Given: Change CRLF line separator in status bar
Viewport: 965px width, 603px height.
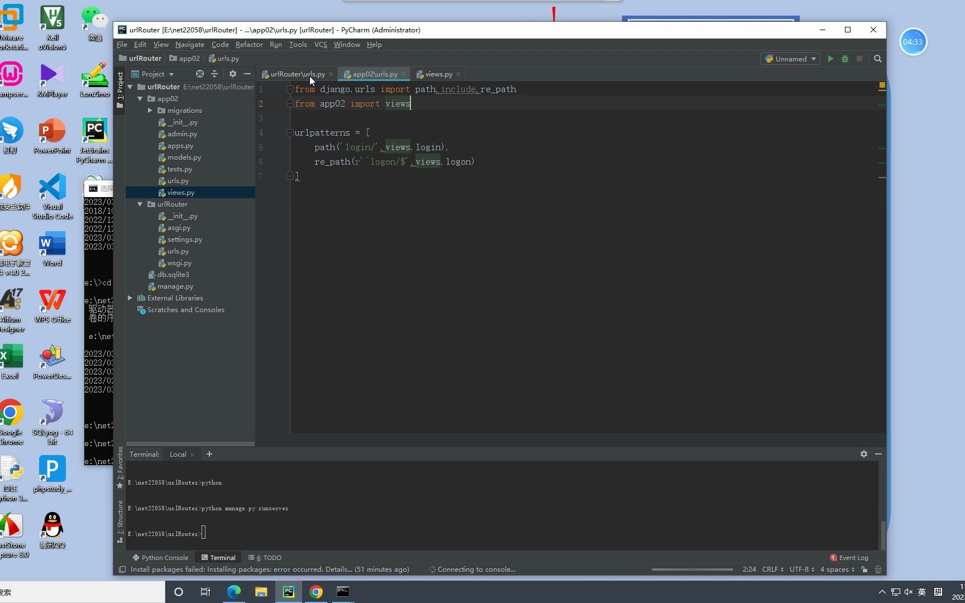Looking at the screenshot, I should tap(773, 569).
